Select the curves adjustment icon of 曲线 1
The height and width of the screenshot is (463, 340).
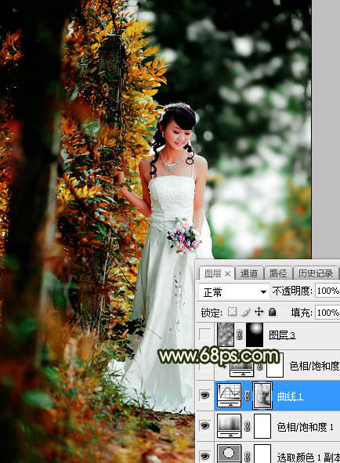pos(230,396)
